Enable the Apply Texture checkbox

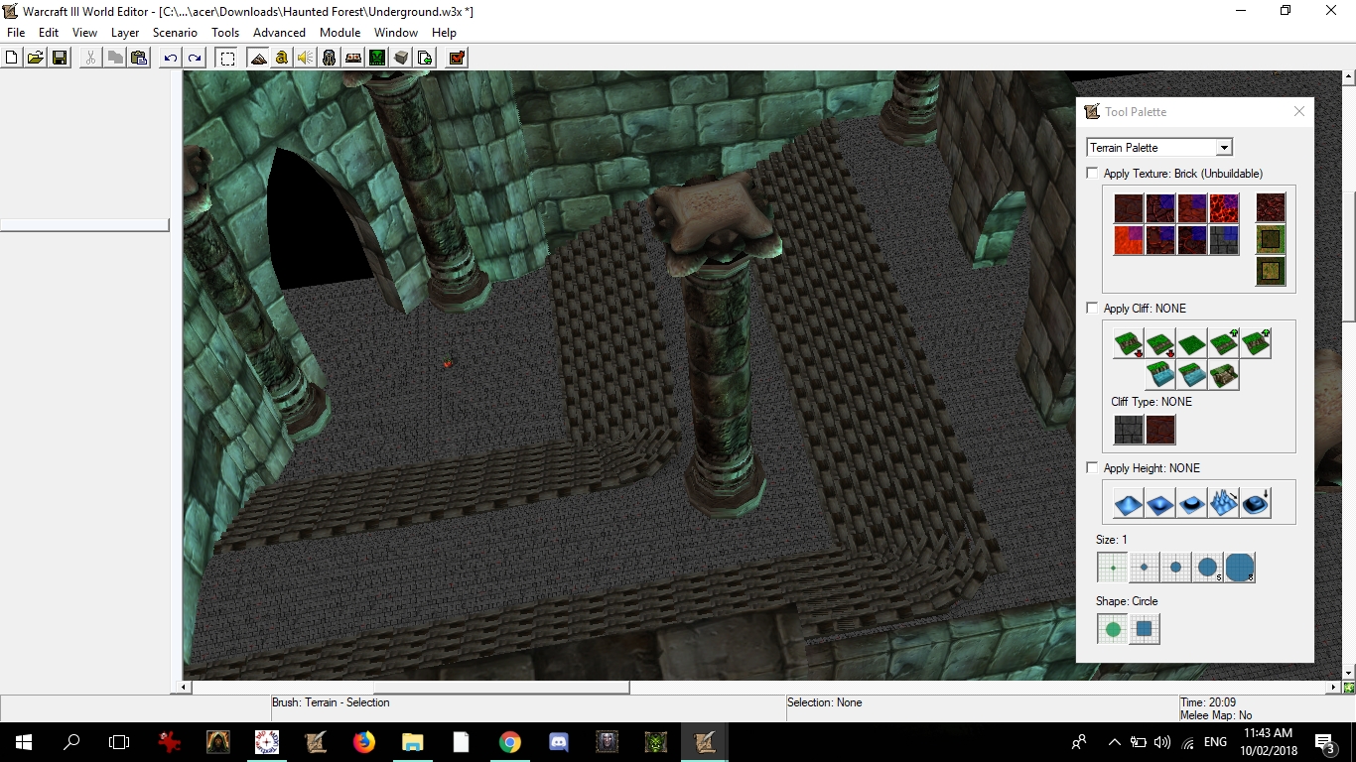tap(1093, 174)
